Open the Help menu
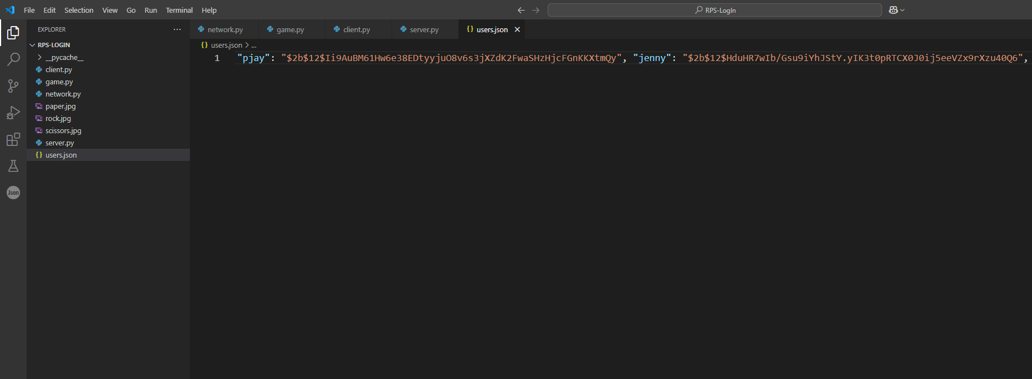The image size is (1032, 379). point(209,10)
